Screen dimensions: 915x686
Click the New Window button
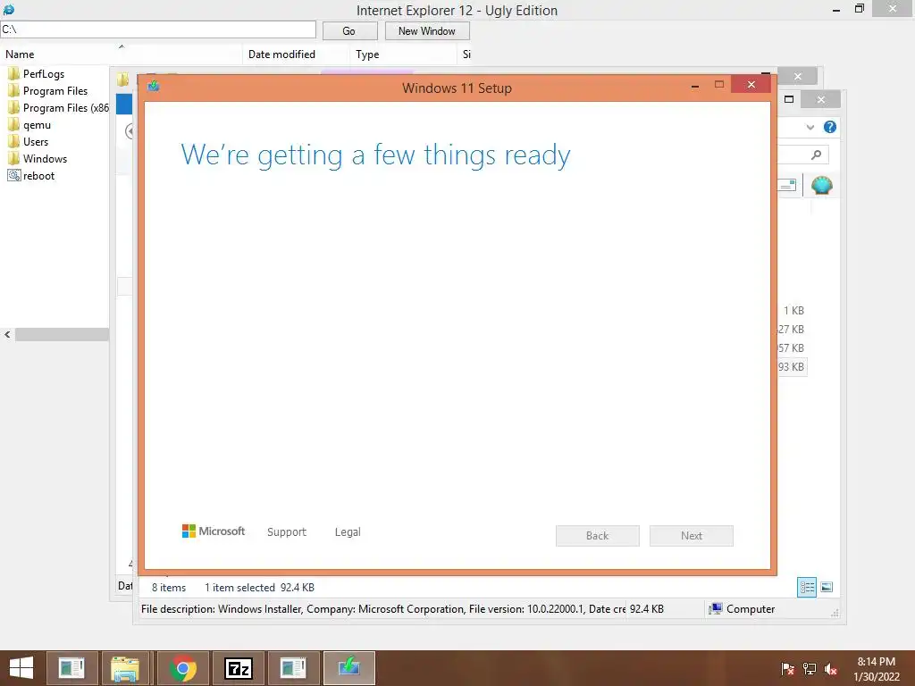tap(427, 31)
